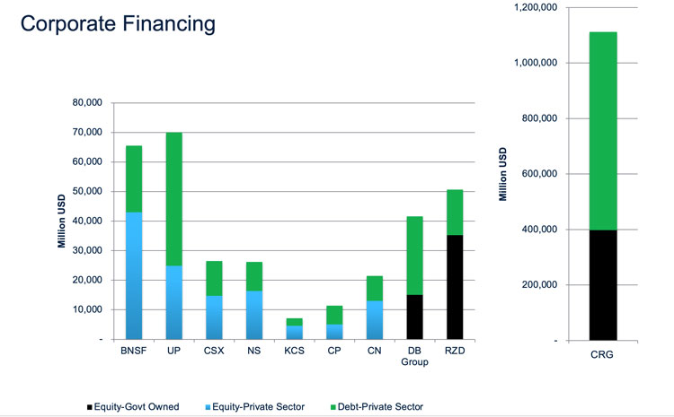Click the 10,000 axis value

pos(87,309)
